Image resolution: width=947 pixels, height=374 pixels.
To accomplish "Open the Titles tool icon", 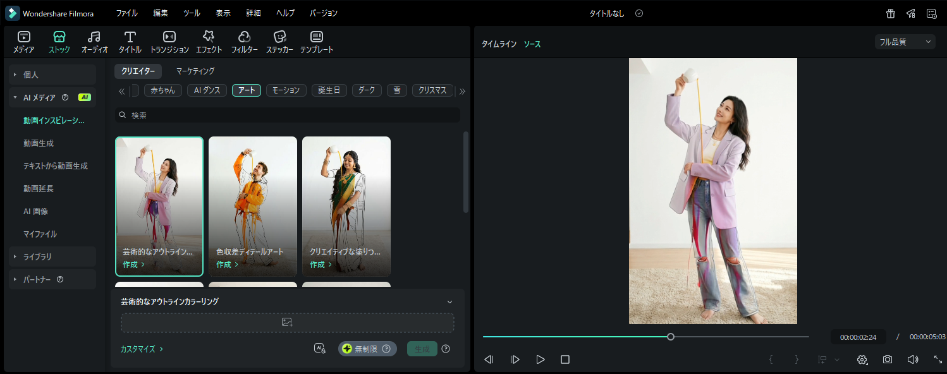I will click(130, 37).
